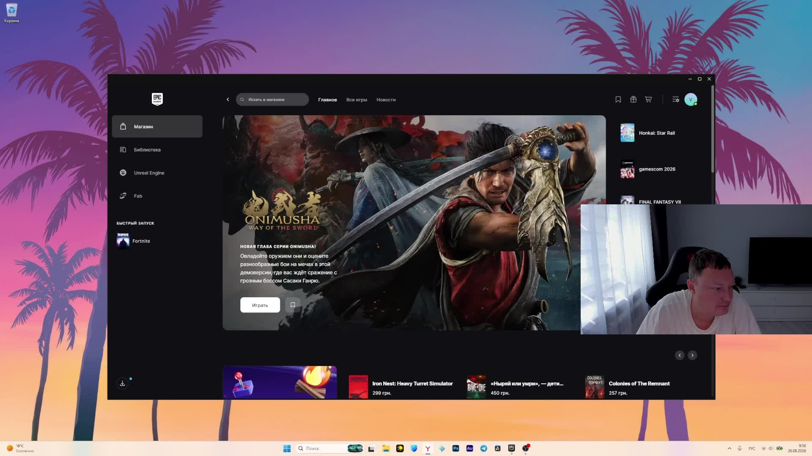Open Iron Nest: Heavy Turret Simulator
Image resolution: width=812 pixels, height=456 pixels.
[401, 387]
